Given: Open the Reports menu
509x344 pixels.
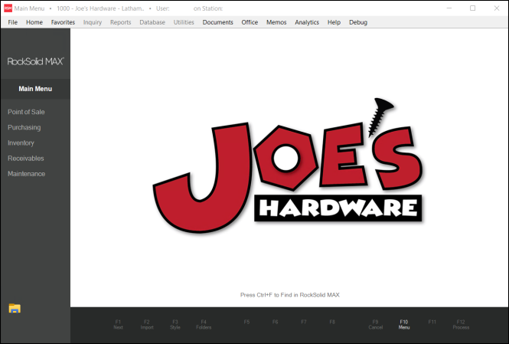Looking at the screenshot, I should tap(120, 22).
